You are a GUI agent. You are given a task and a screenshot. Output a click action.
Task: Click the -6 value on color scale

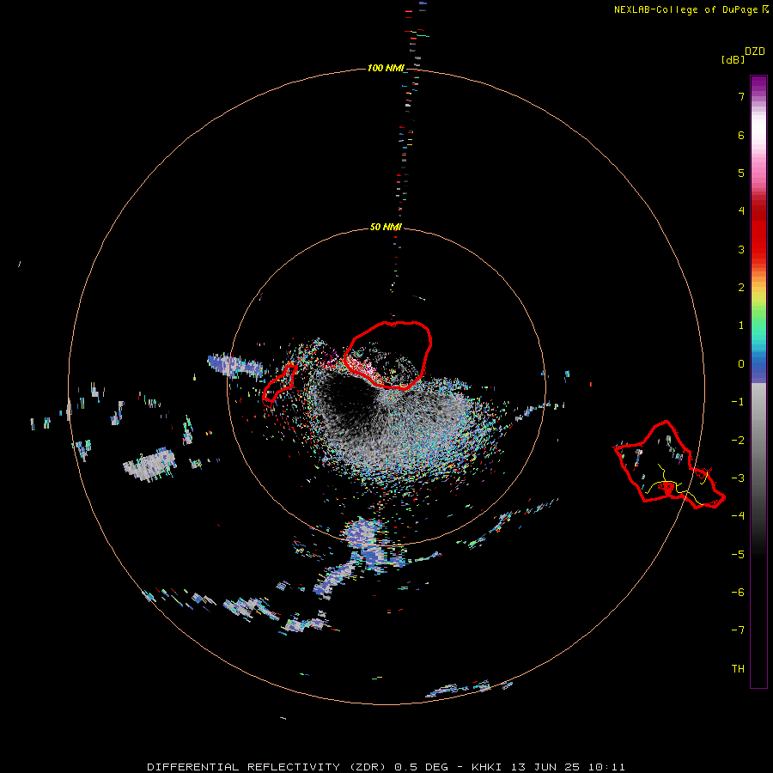tap(738, 593)
